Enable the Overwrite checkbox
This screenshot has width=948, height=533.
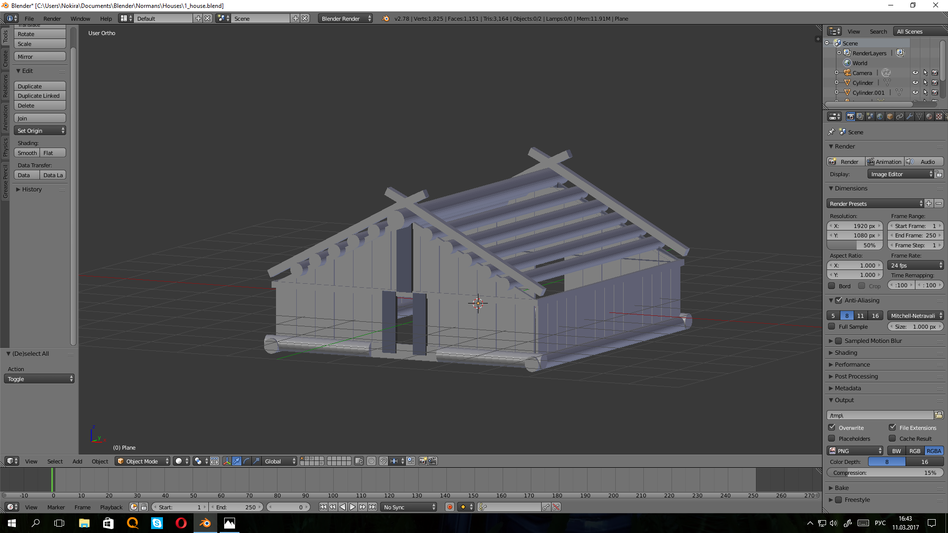832,427
